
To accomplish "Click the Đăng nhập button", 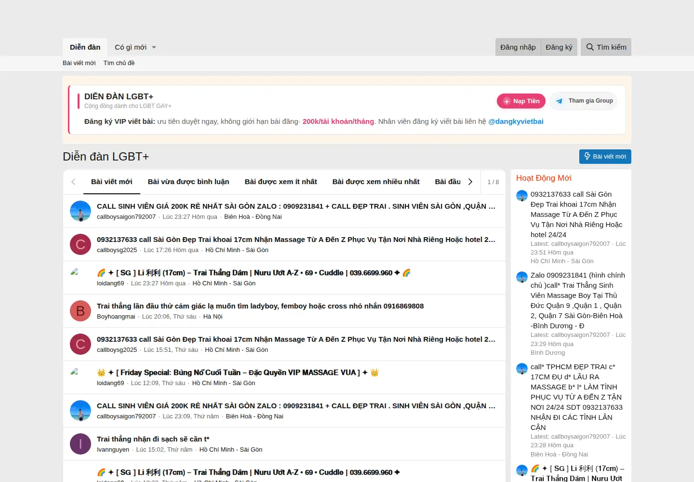I will 518,47.
